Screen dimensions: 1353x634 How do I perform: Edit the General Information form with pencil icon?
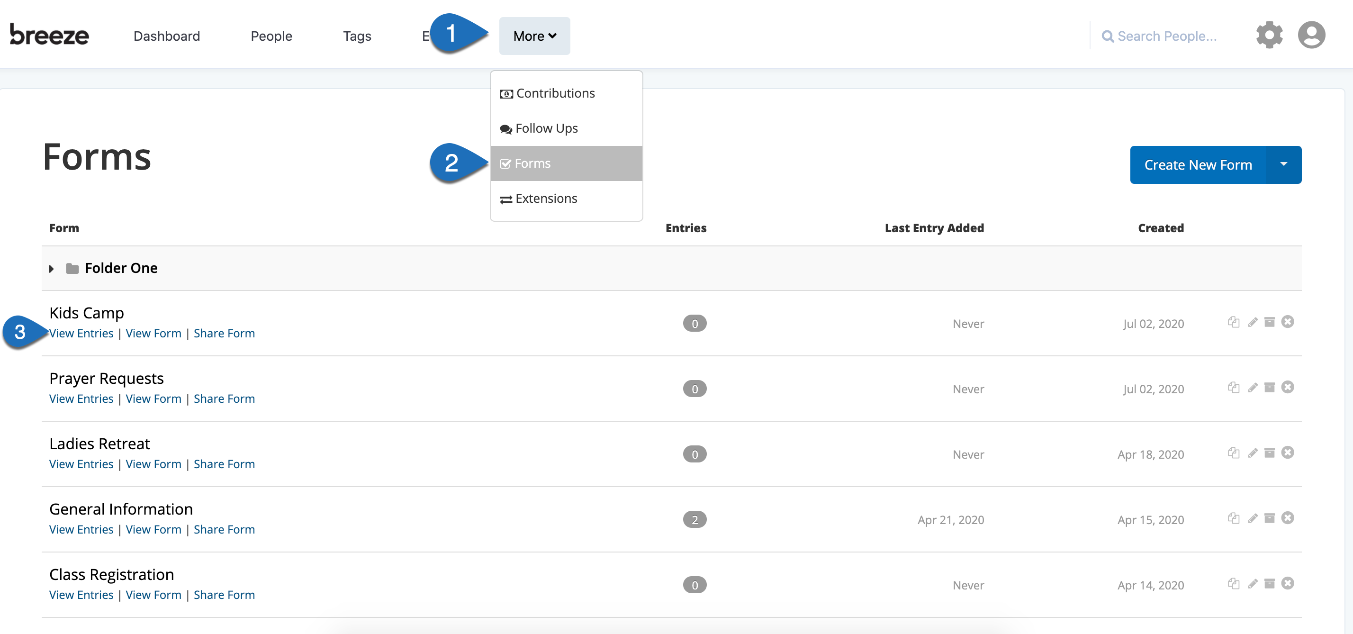tap(1253, 518)
